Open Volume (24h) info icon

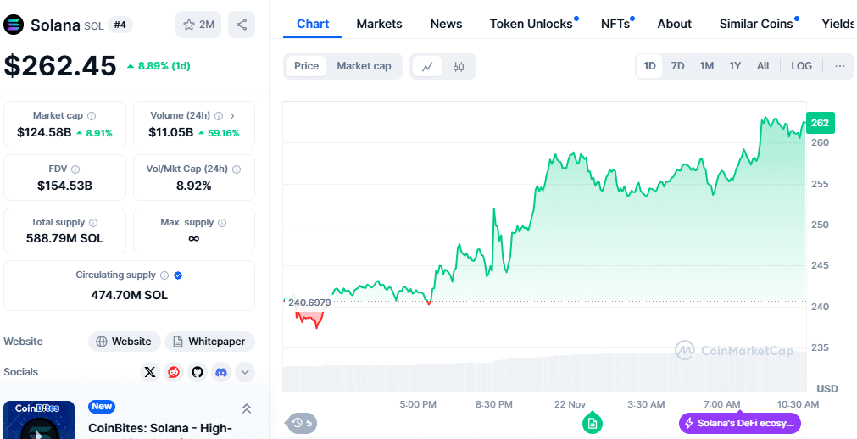tap(219, 116)
